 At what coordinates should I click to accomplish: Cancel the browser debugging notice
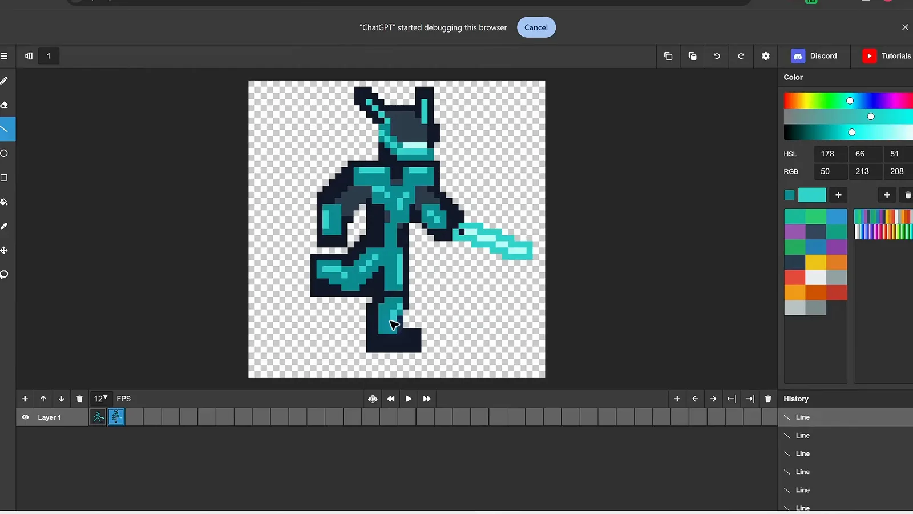[536, 27]
